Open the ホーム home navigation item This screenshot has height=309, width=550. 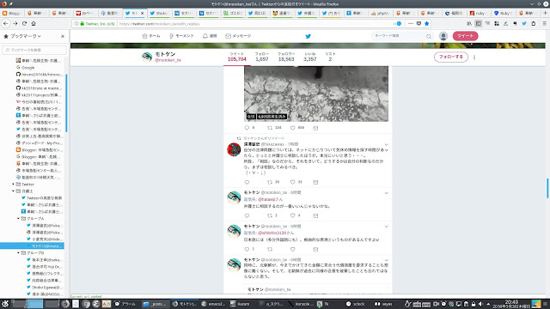coord(151,36)
